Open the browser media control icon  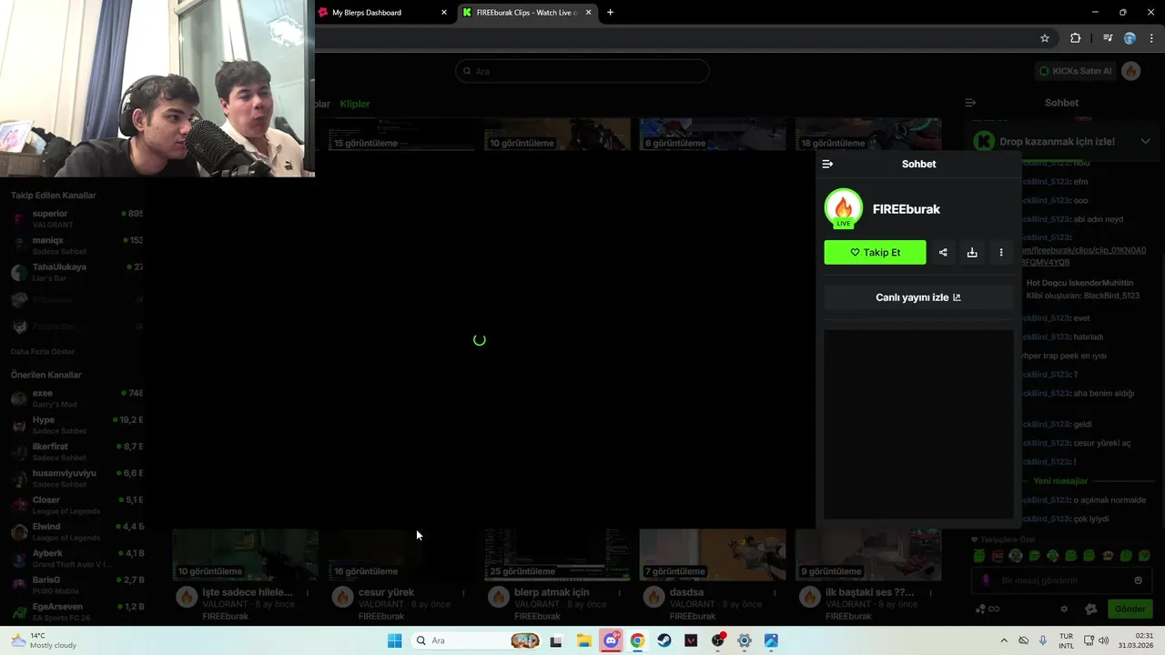tap(1108, 38)
